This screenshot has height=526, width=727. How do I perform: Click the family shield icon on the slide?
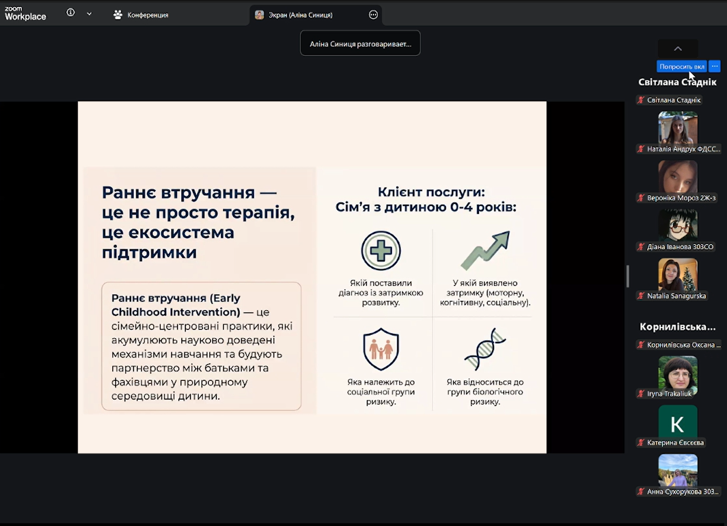click(380, 349)
